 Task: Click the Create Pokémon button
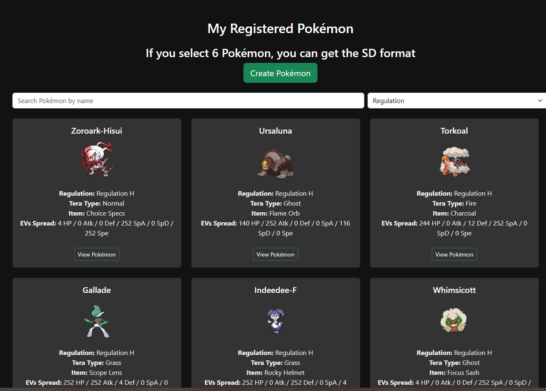[280, 73]
